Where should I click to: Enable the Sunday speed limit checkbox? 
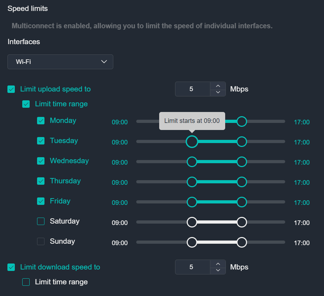tap(41, 241)
